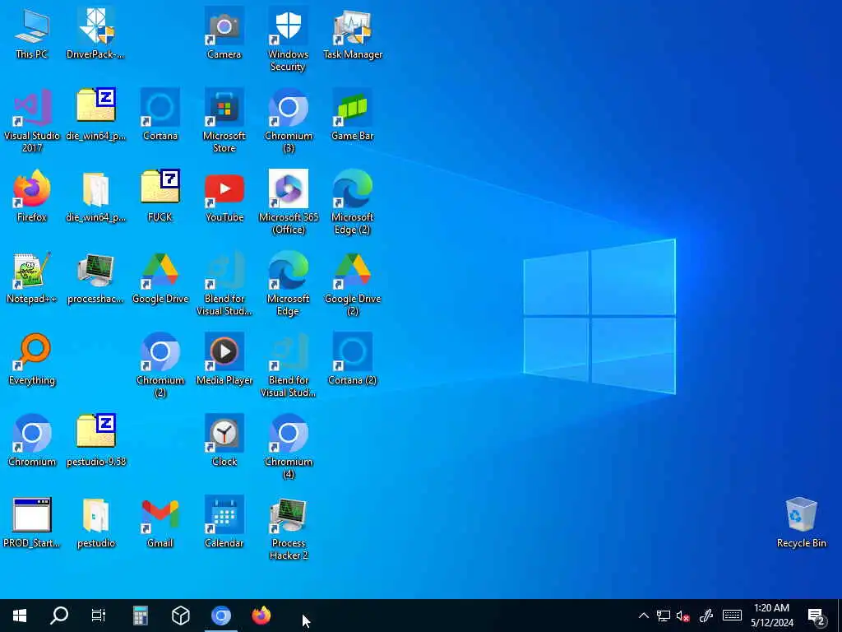Show hidden tray icons chevron

click(x=643, y=616)
